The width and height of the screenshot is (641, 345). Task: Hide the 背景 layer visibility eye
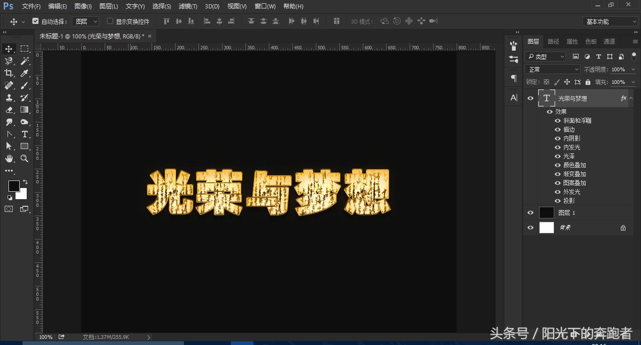[530, 227]
